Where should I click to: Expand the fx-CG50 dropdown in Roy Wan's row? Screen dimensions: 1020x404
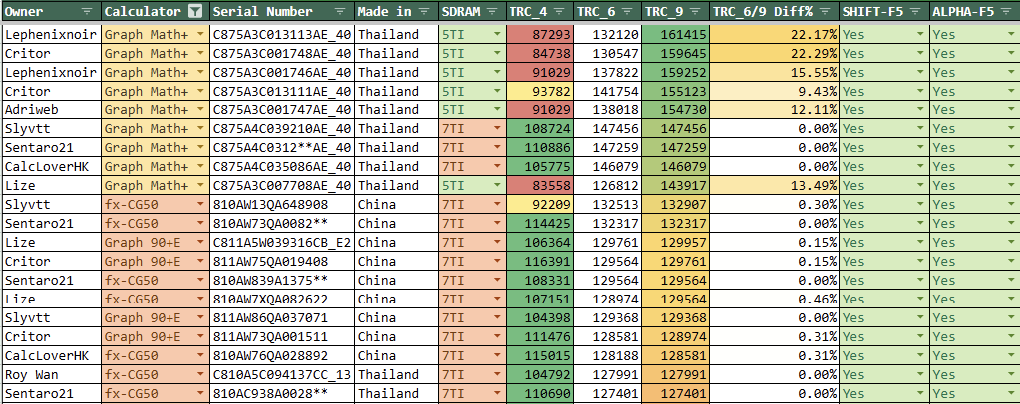pyautogui.click(x=200, y=375)
